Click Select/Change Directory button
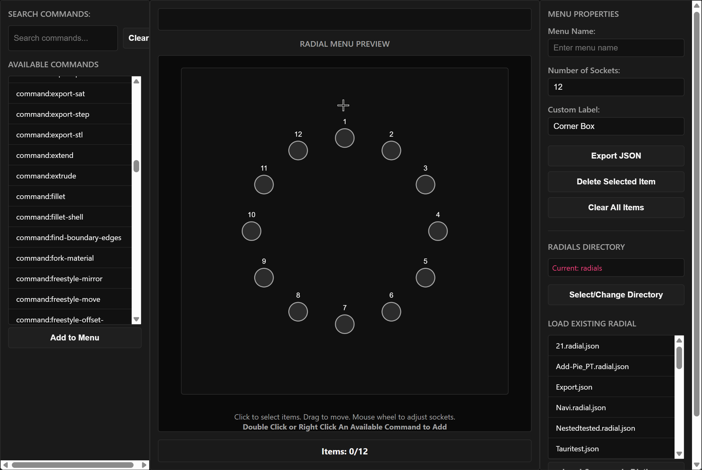702x470 pixels. point(616,295)
